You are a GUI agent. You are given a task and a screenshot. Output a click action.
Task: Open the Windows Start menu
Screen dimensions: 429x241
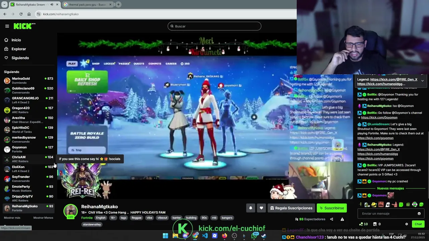[x=165, y=236]
